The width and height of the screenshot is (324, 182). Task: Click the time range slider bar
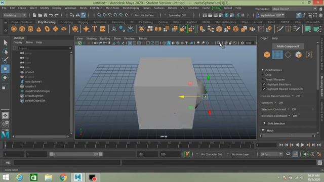(76, 154)
